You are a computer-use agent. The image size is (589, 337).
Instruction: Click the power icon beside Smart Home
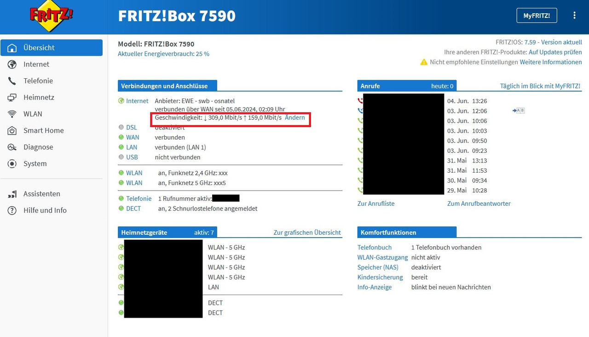[12, 131]
